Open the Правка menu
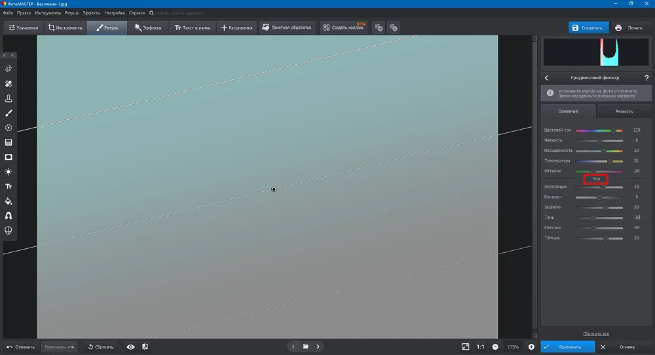Viewport: 655px width, 355px height. [24, 13]
